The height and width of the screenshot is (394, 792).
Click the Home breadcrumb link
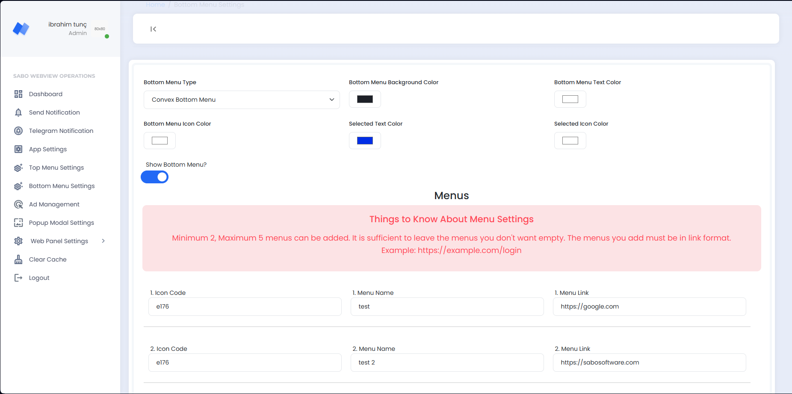[155, 4]
